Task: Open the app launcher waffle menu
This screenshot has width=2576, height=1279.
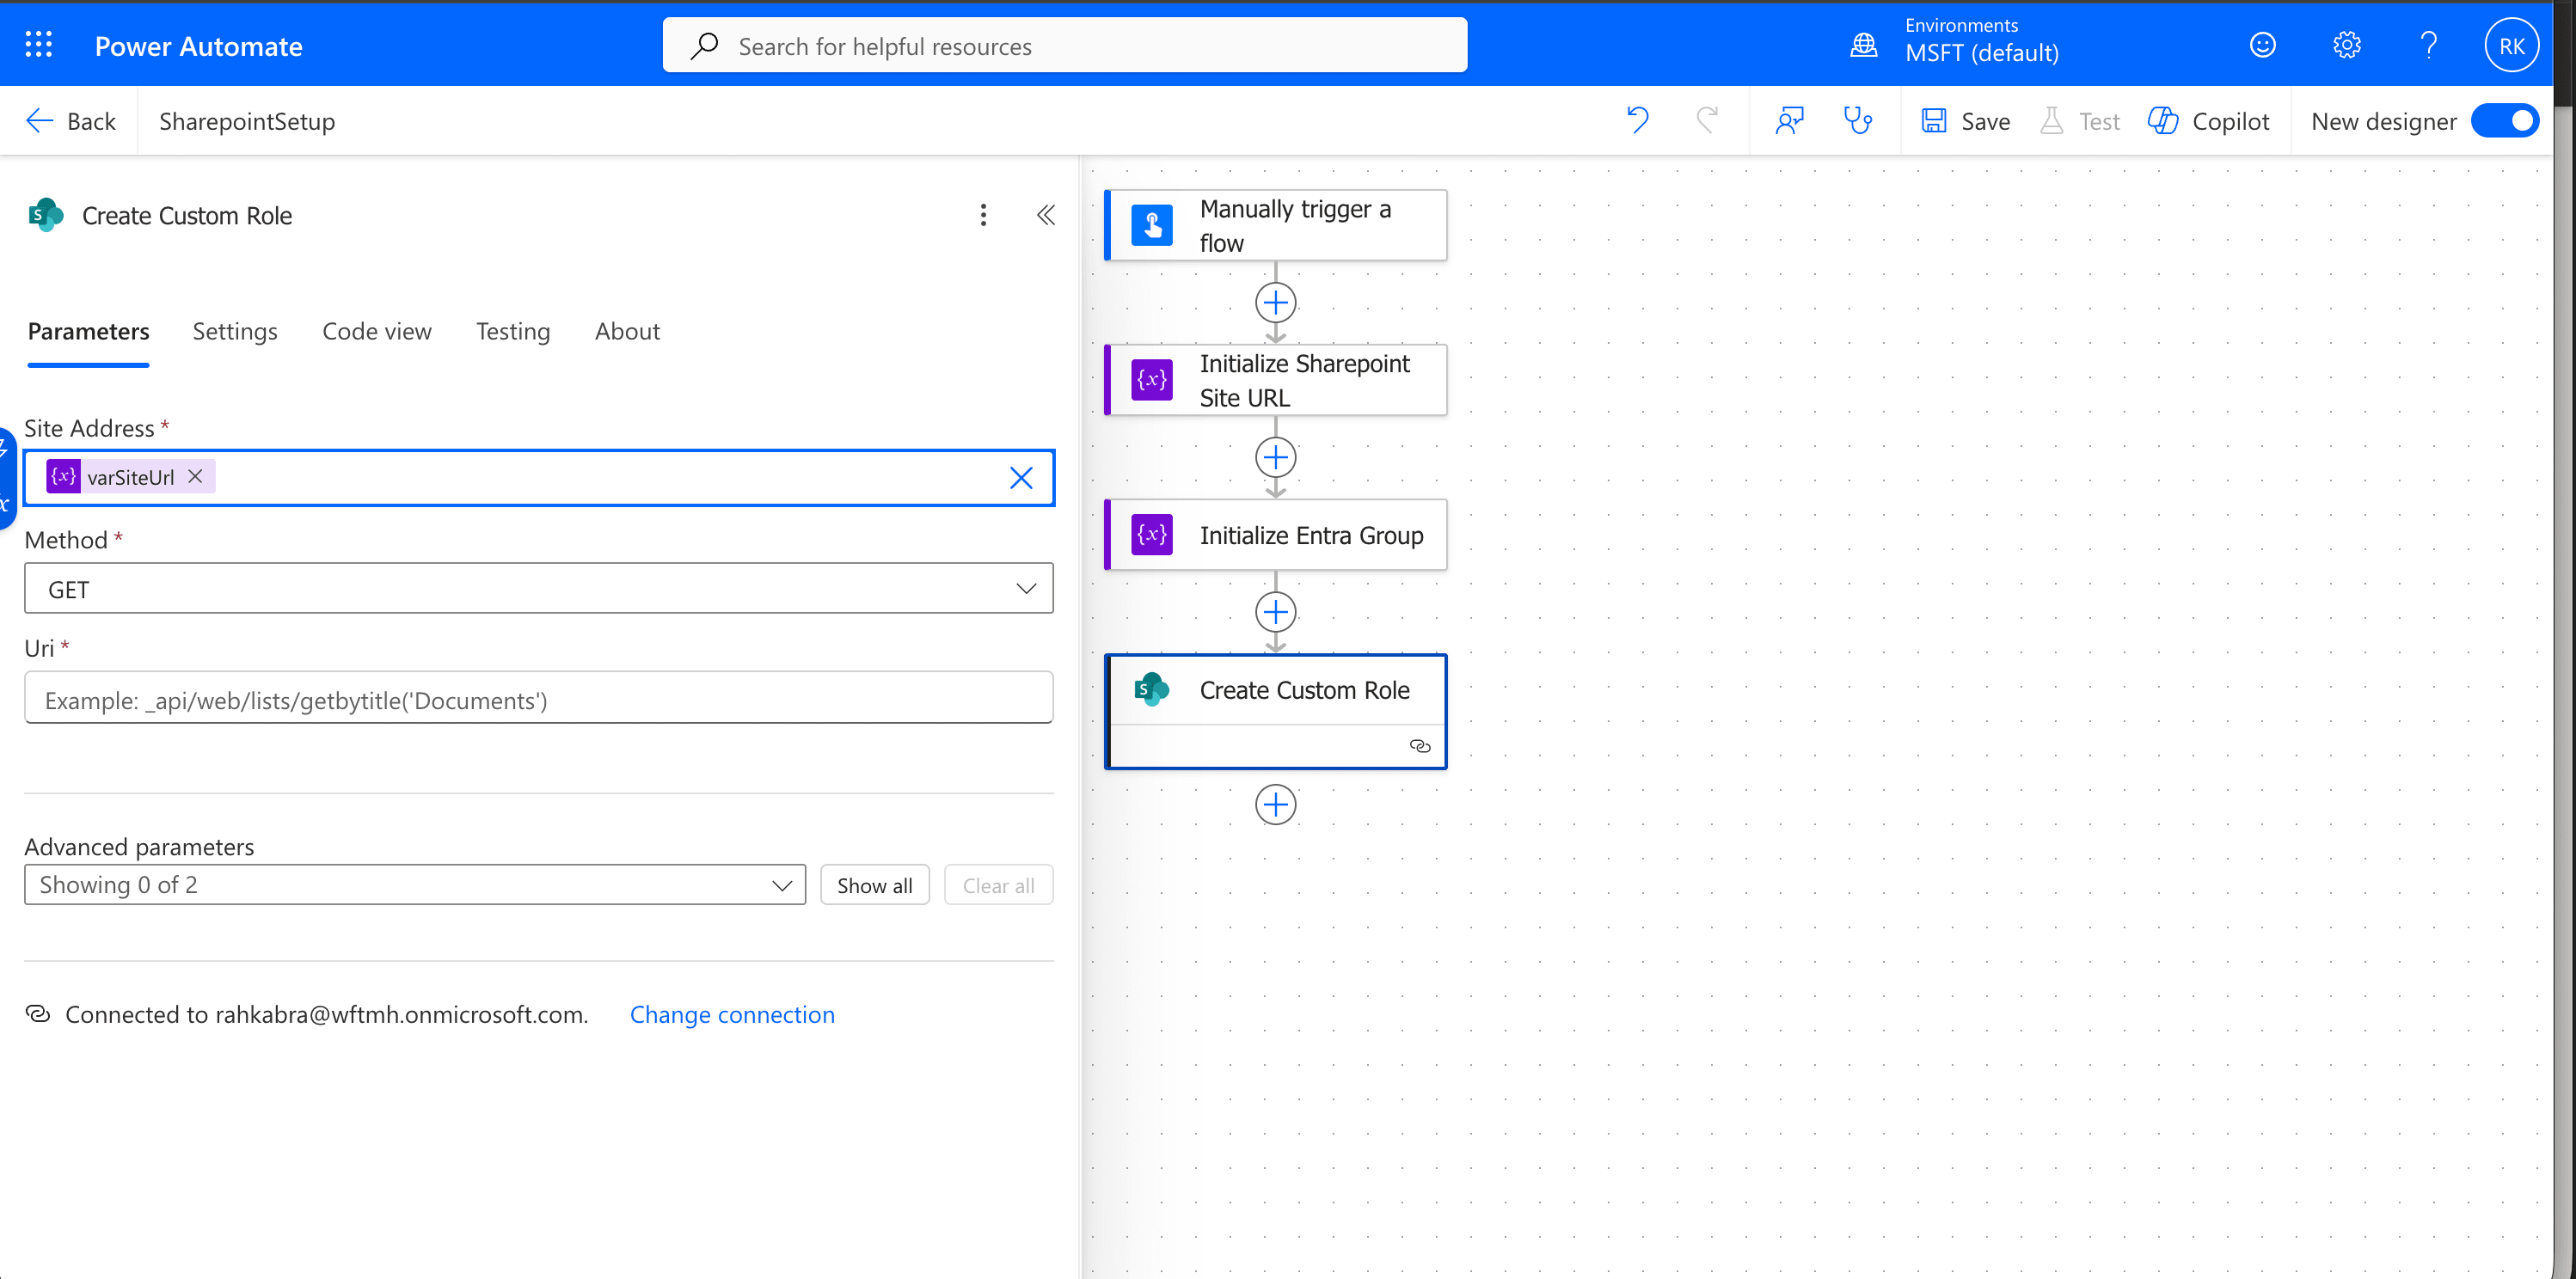Action: [x=38, y=45]
